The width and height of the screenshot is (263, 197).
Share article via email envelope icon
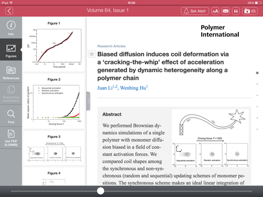(226, 11)
